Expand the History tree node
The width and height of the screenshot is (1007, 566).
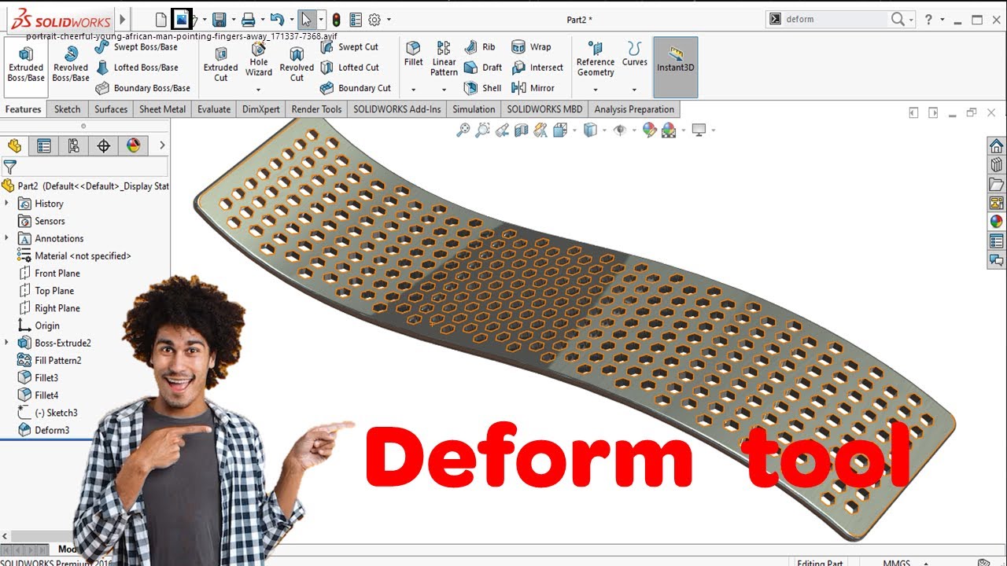click(7, 204)
